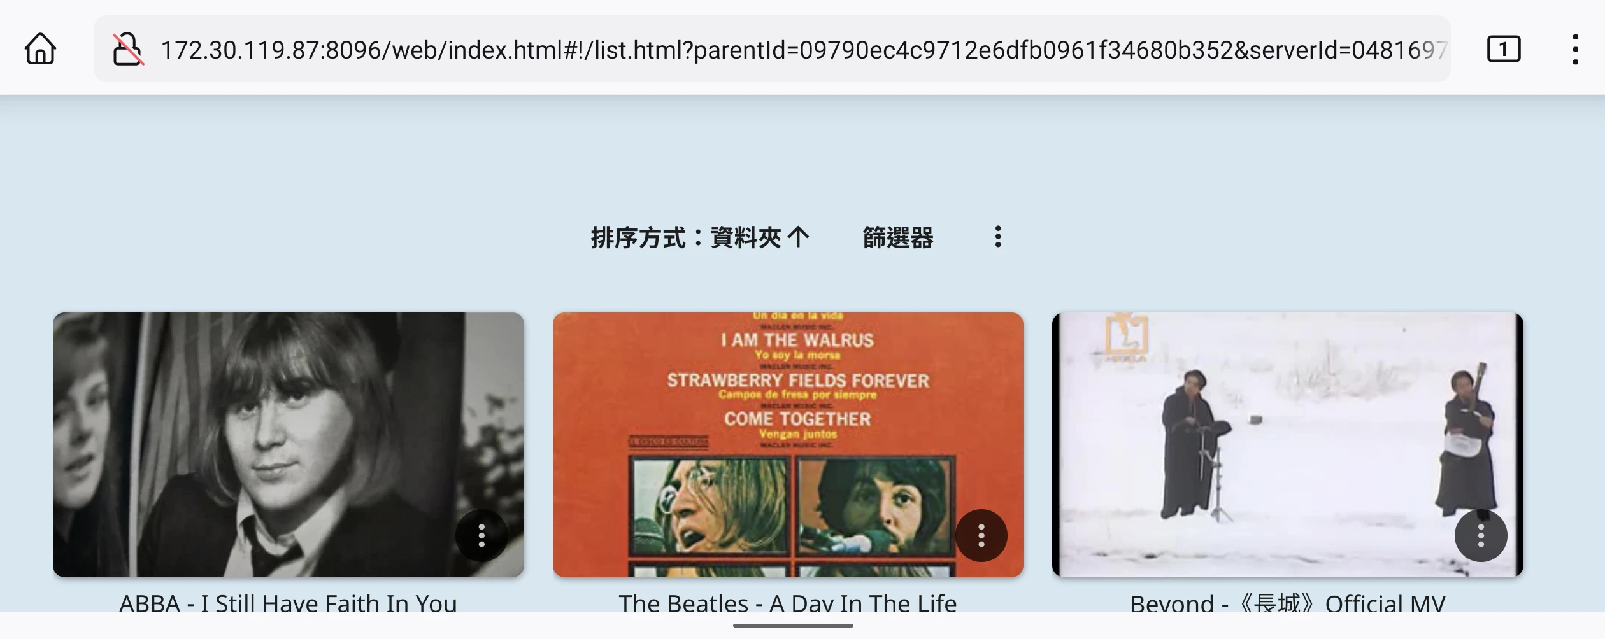Open the list view three-dot options menu
This screenshot has height=639, width=1605.
pyautogui.click(x=998, y=237)
